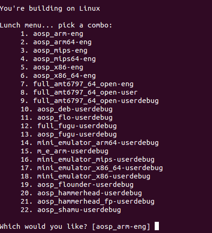This screenshot has width=212, height=233.
Task: Click mini_emulator_arm64-userdebug line
Action: (x=98, y=143)
